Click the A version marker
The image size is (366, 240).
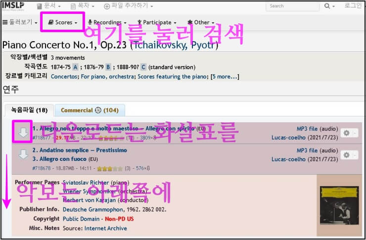(75, 67)
